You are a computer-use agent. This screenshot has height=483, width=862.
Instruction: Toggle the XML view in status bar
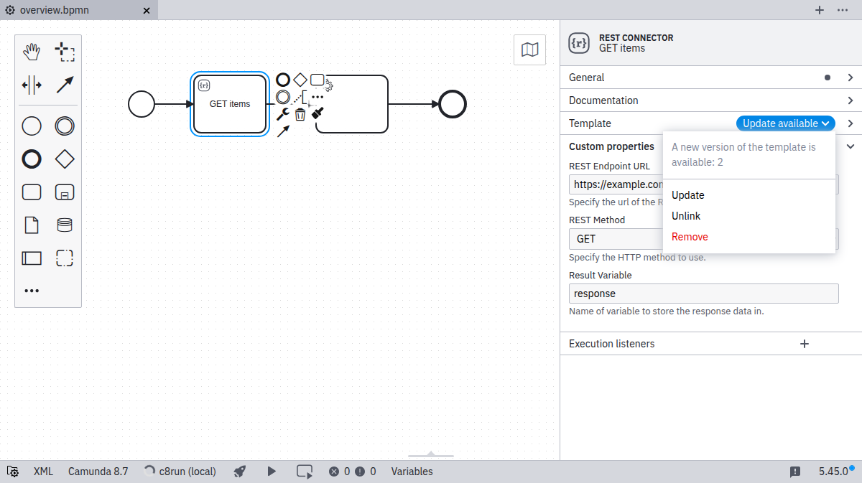43,472
